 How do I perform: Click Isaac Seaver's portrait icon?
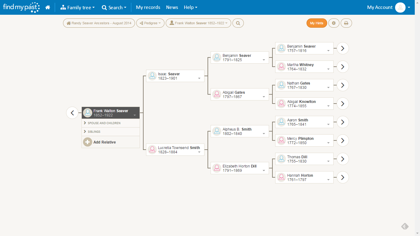(x=152, y=76)
